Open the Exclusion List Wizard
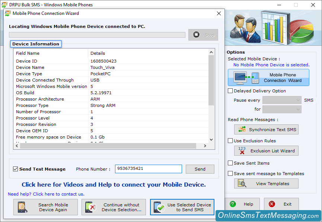This screenshot has height=222, width=322. pyautogui.click(x=267, y=151)
